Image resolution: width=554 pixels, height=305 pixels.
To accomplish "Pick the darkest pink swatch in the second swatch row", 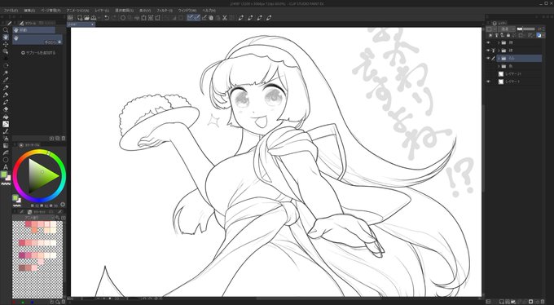I will pos(22,243).
